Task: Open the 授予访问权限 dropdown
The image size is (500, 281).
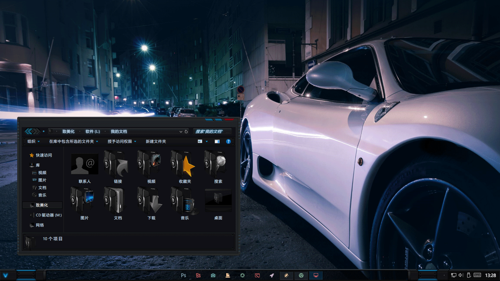Action: pyautogui.click(x=122, y=141)
